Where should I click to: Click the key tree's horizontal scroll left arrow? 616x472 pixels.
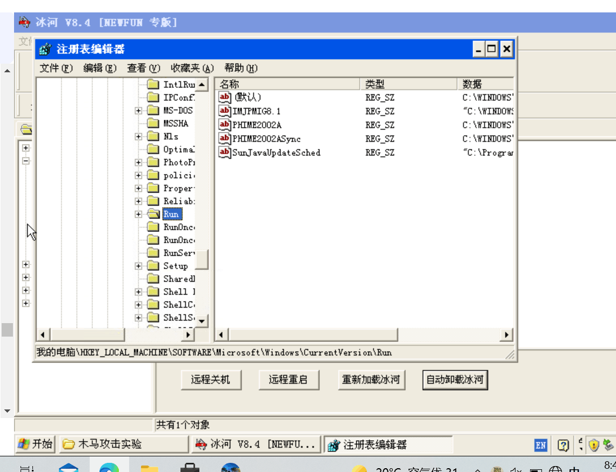pos(43,335)
